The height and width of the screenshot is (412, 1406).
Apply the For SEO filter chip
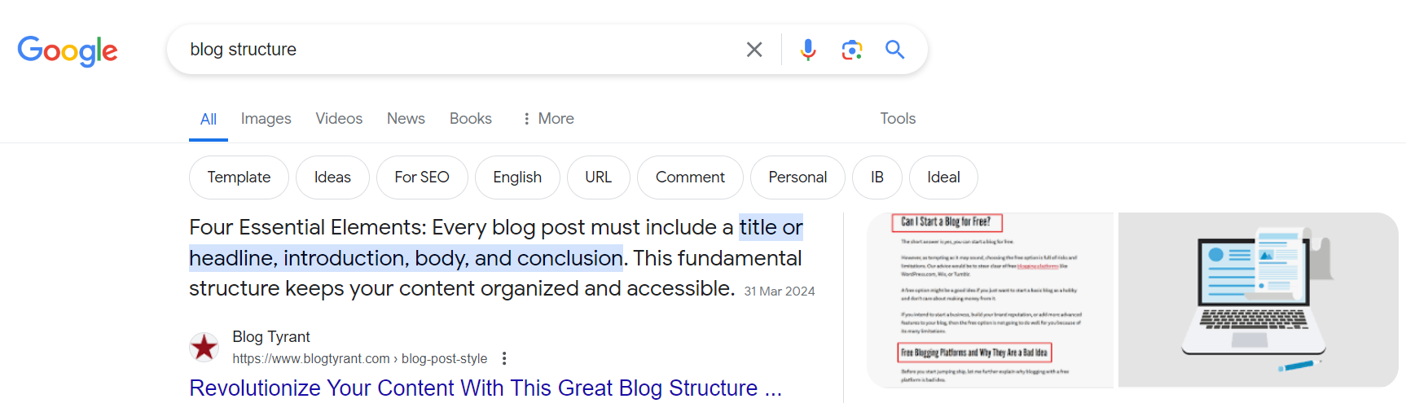[422, 178]
